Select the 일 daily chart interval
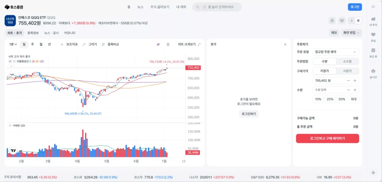Screen dimensions: 382x182 click(24, 44)
